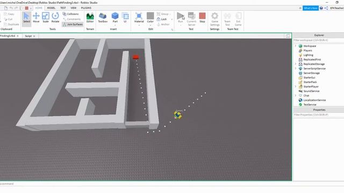Viewport: 344px width, 193px height.
Task: Expand the StarterPlayer tree node
Action: click(x=296, y=86)
